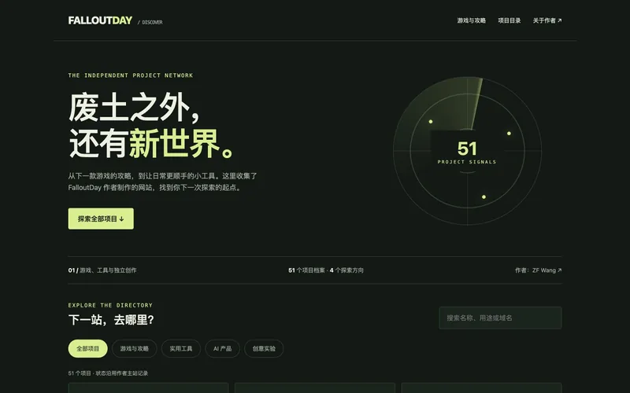Viewport: 630px width, 393px height.
Task: Click the 51 个项目 · 状态沿用作者主站记录 text
Action: click(108, 373)
